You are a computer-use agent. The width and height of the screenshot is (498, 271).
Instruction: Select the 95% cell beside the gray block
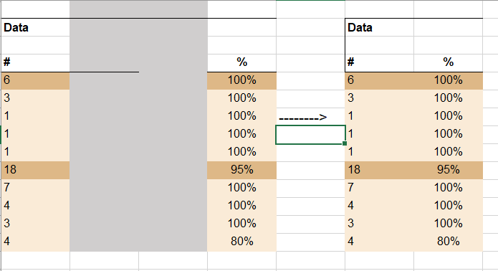click(241, 171)
